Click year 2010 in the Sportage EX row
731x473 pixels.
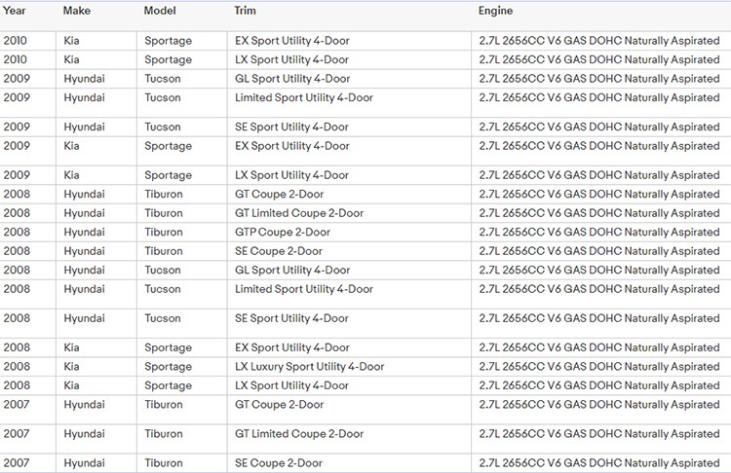point(15,41)
